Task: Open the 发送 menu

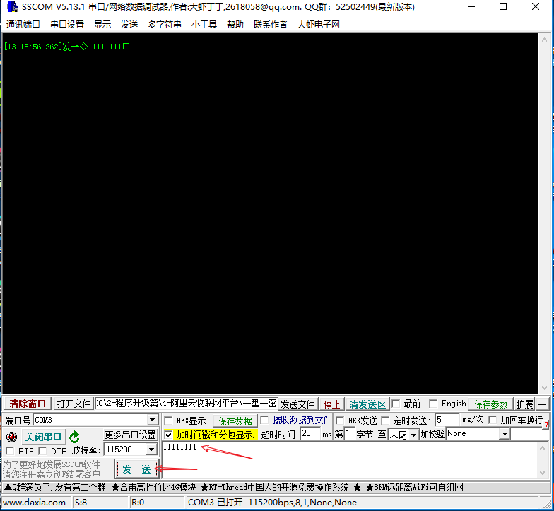Action: [x=129, y=24]
